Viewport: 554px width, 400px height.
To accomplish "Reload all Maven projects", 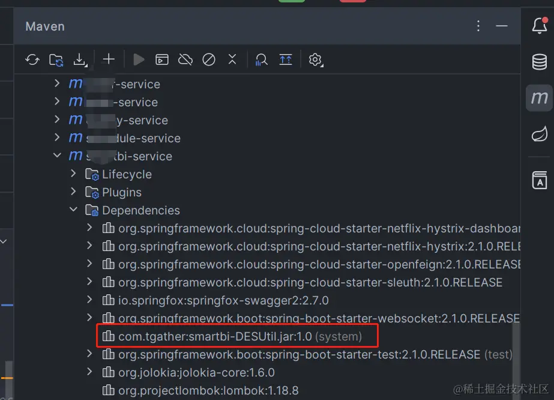I will point(32,59).
